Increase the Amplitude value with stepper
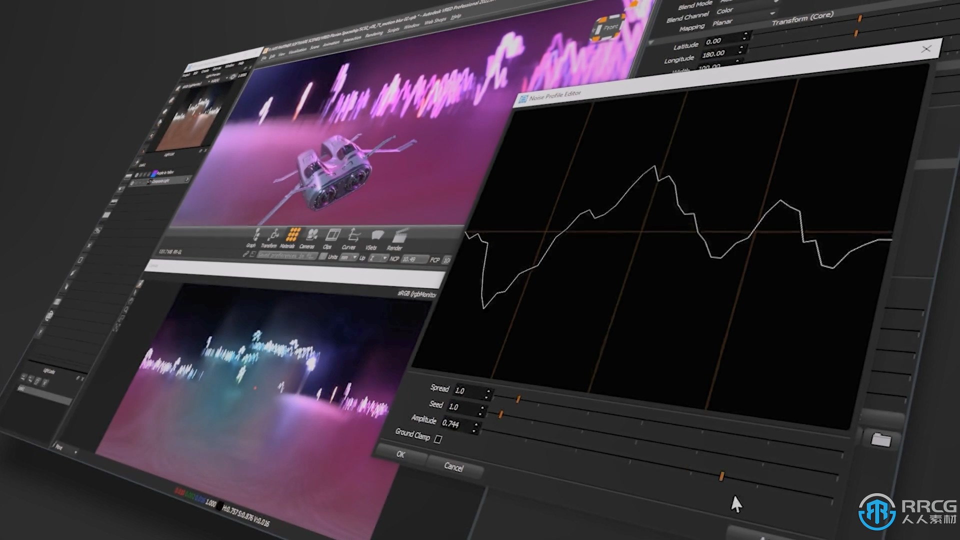 click(476, 425)
